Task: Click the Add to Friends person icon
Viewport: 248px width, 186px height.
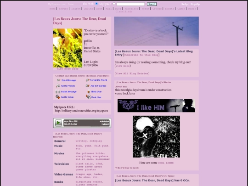Action: (x=58, y=86)
